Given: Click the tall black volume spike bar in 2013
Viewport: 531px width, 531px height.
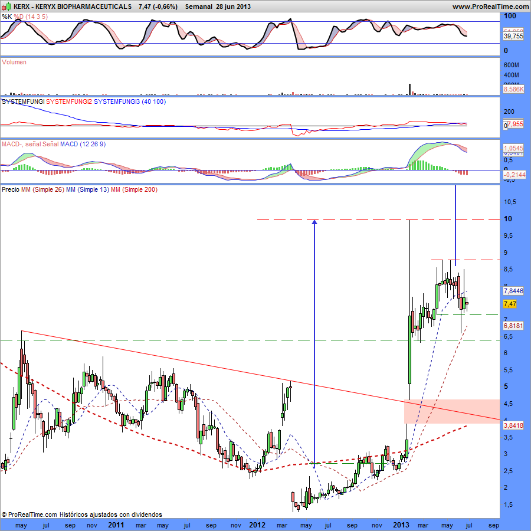Looking at the screenshot, I should click(x=410, y=90).
